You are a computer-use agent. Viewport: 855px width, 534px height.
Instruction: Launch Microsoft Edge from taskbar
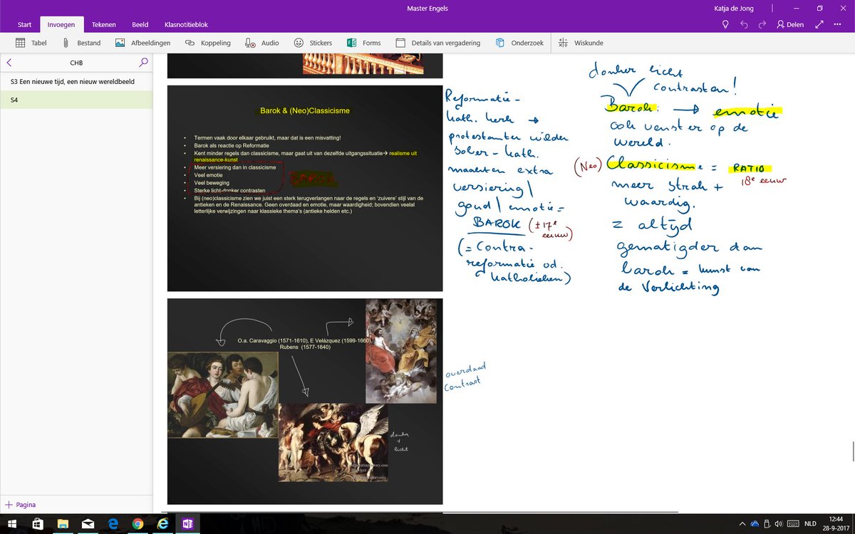113,523
